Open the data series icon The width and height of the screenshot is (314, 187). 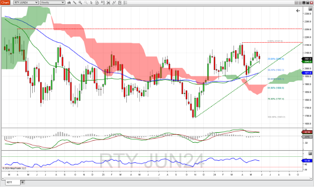pos(108,3)
